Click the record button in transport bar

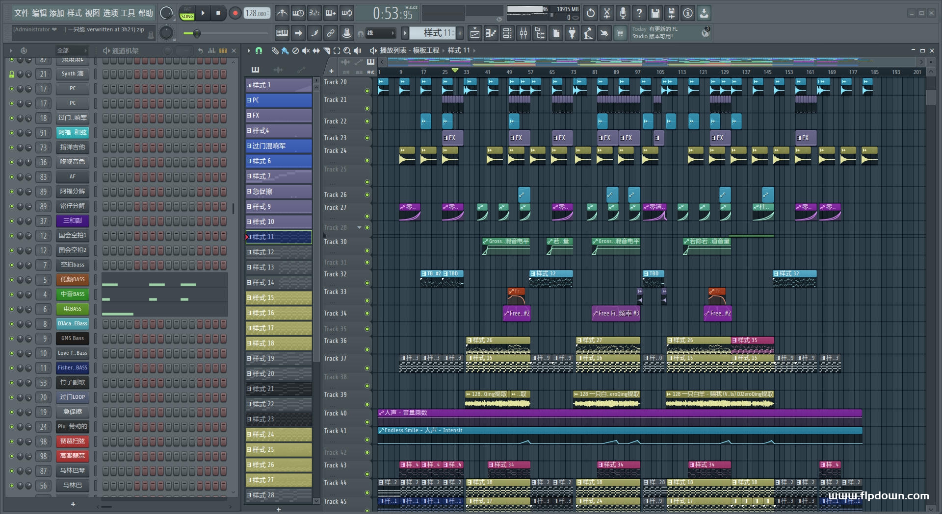pyautogui.click(x=235, y=13)
